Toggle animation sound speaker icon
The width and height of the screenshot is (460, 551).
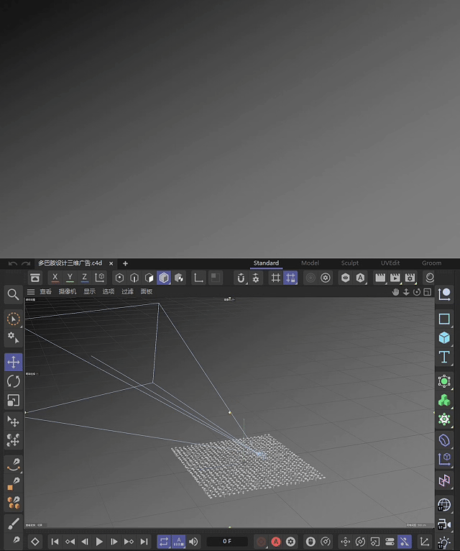pos(193,542)
